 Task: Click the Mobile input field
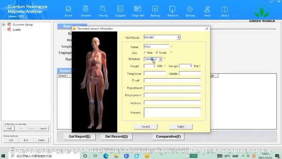[190, 73]
